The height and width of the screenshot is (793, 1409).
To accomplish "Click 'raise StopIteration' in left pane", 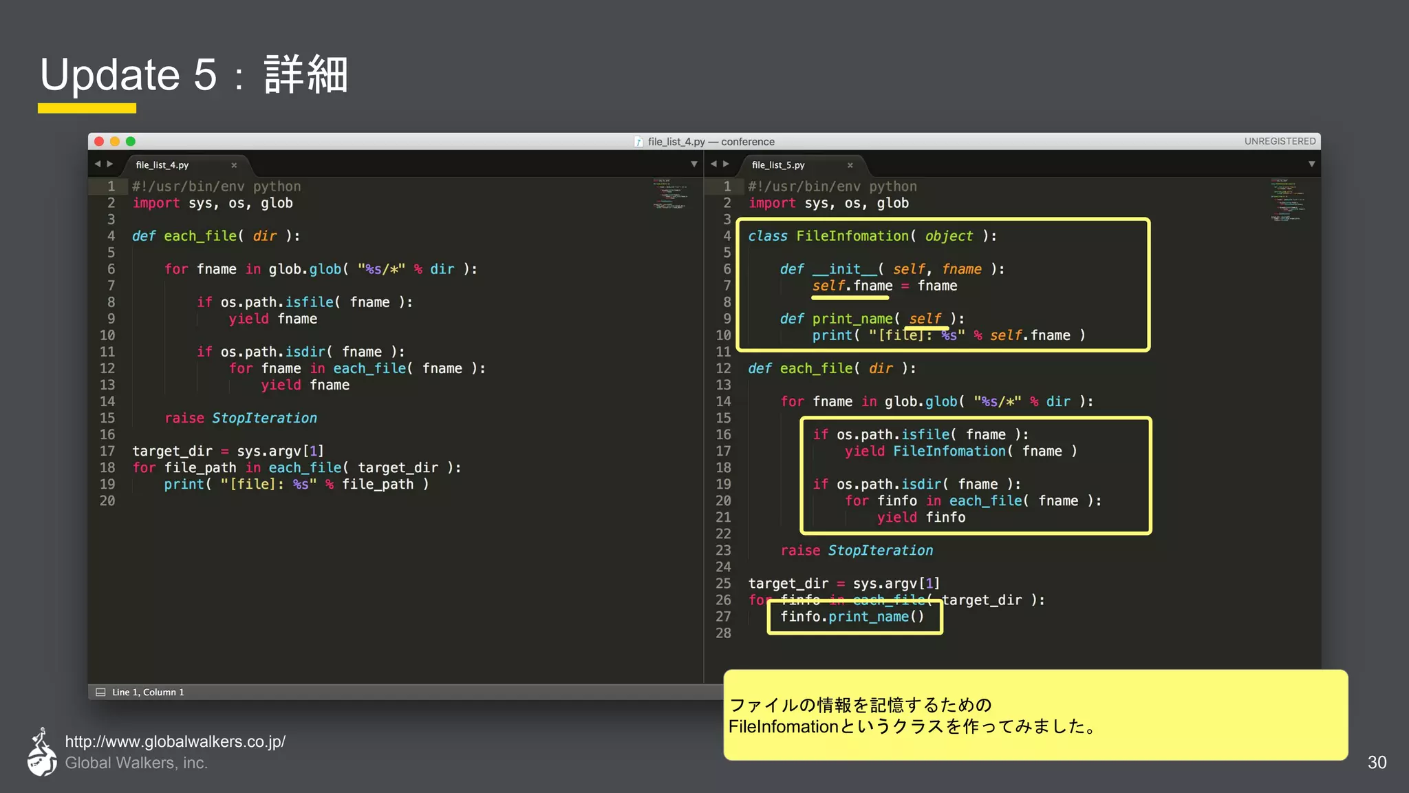I will click(x=241, y=418).
